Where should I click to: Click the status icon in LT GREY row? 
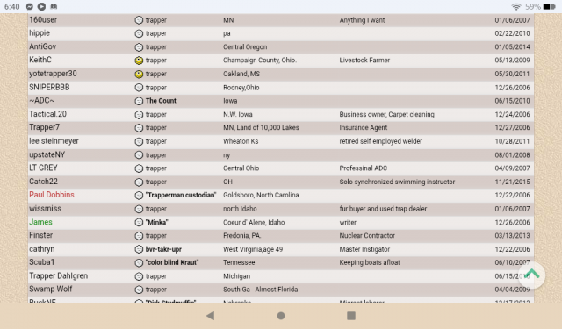pos(139,168)
